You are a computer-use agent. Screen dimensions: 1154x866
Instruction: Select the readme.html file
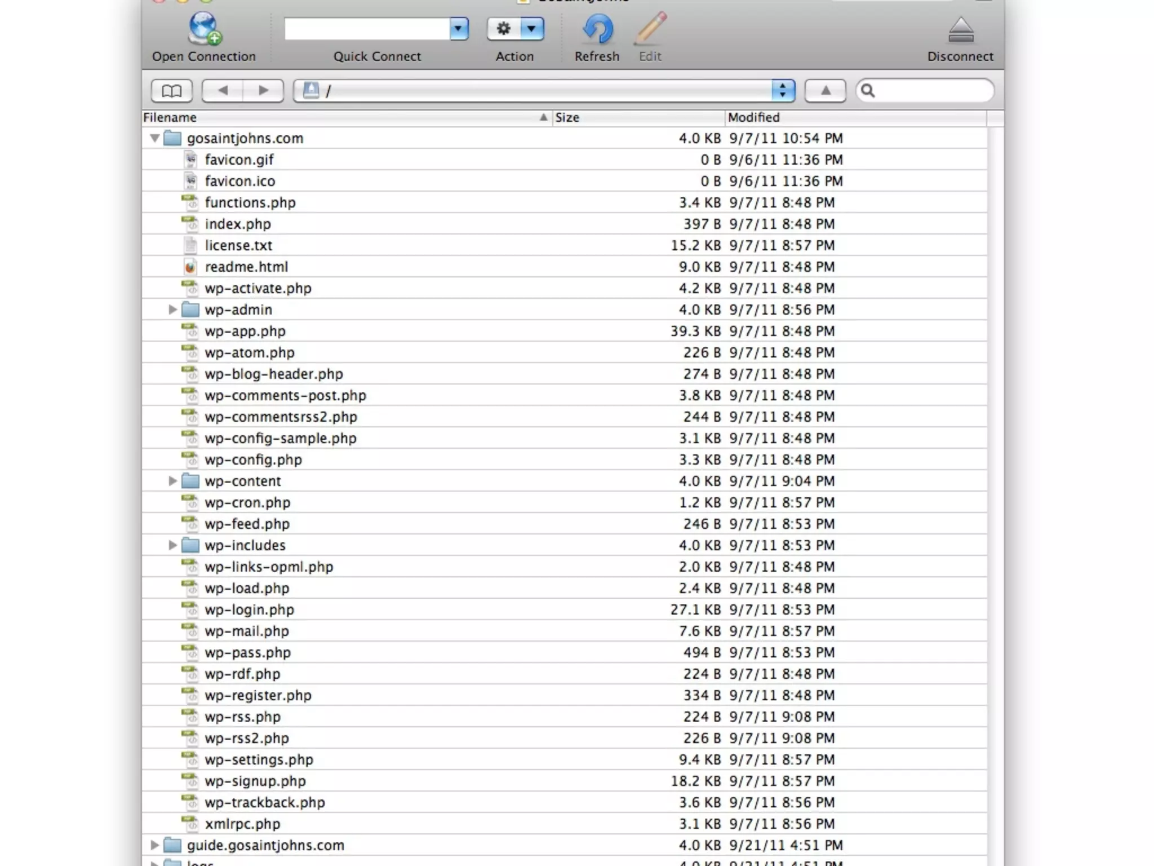246,267
